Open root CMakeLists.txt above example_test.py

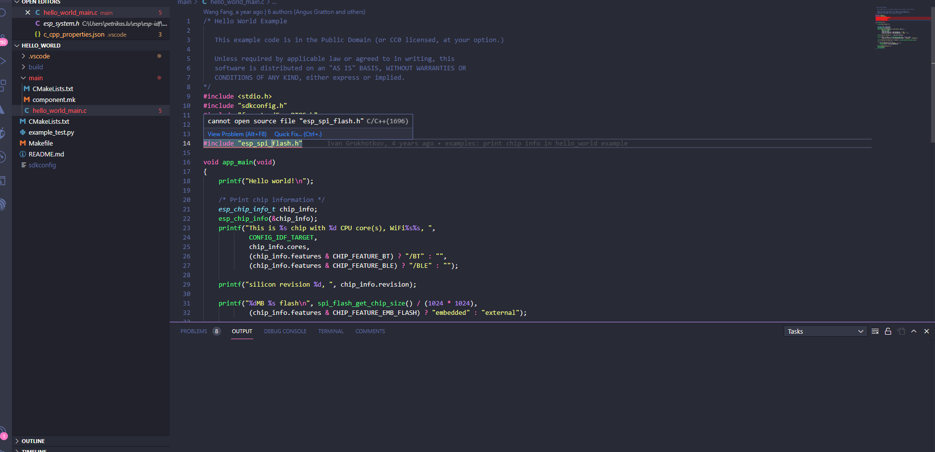tap(91, 121)
